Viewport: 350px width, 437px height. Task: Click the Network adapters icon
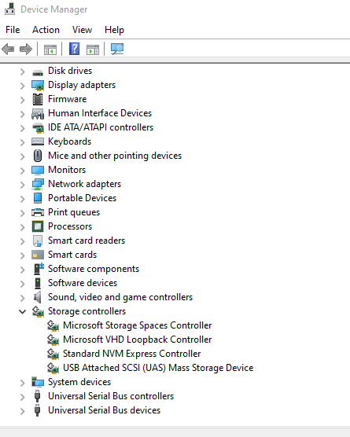click(38, 185)
